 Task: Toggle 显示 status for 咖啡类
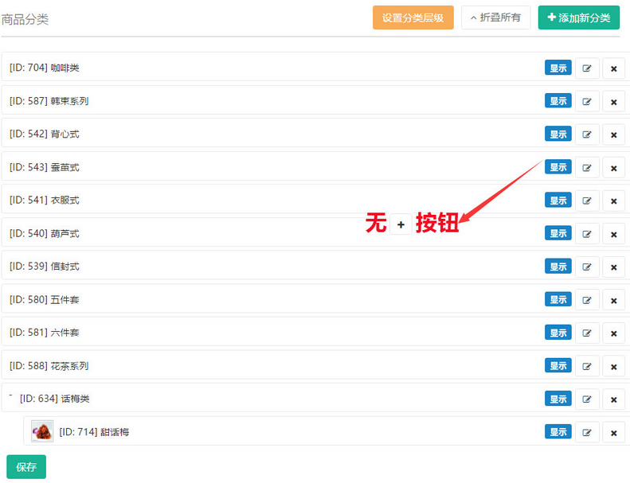tap(558, 68)
